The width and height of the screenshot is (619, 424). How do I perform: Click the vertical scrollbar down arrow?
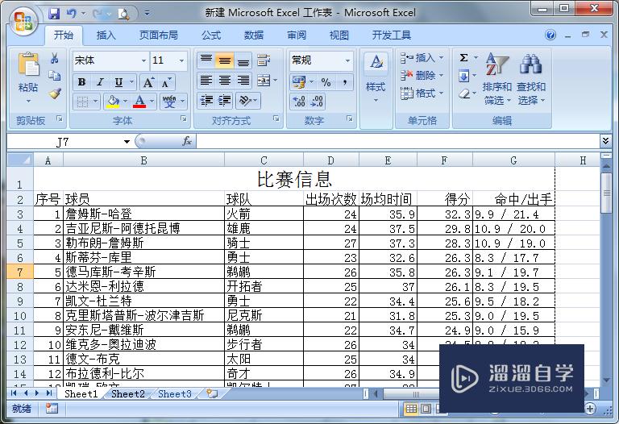point(606,380)
